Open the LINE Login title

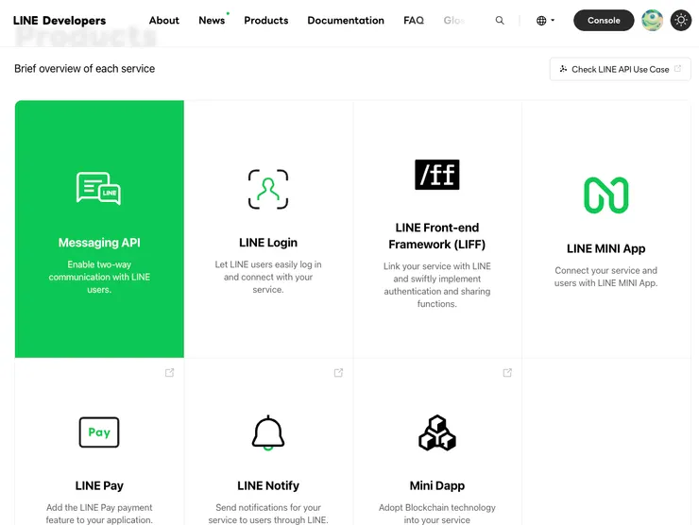click(x=268, y=243)
